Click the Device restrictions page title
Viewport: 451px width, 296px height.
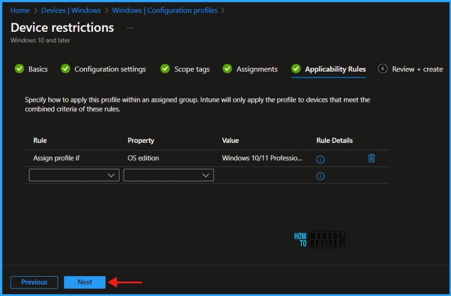[x=62, y=28]
